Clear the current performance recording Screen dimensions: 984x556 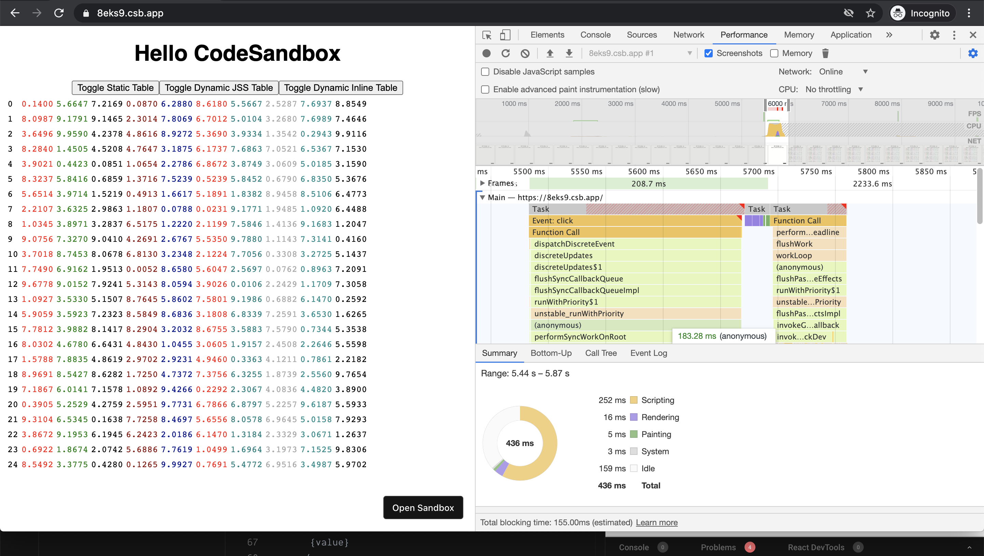(525, 53)
